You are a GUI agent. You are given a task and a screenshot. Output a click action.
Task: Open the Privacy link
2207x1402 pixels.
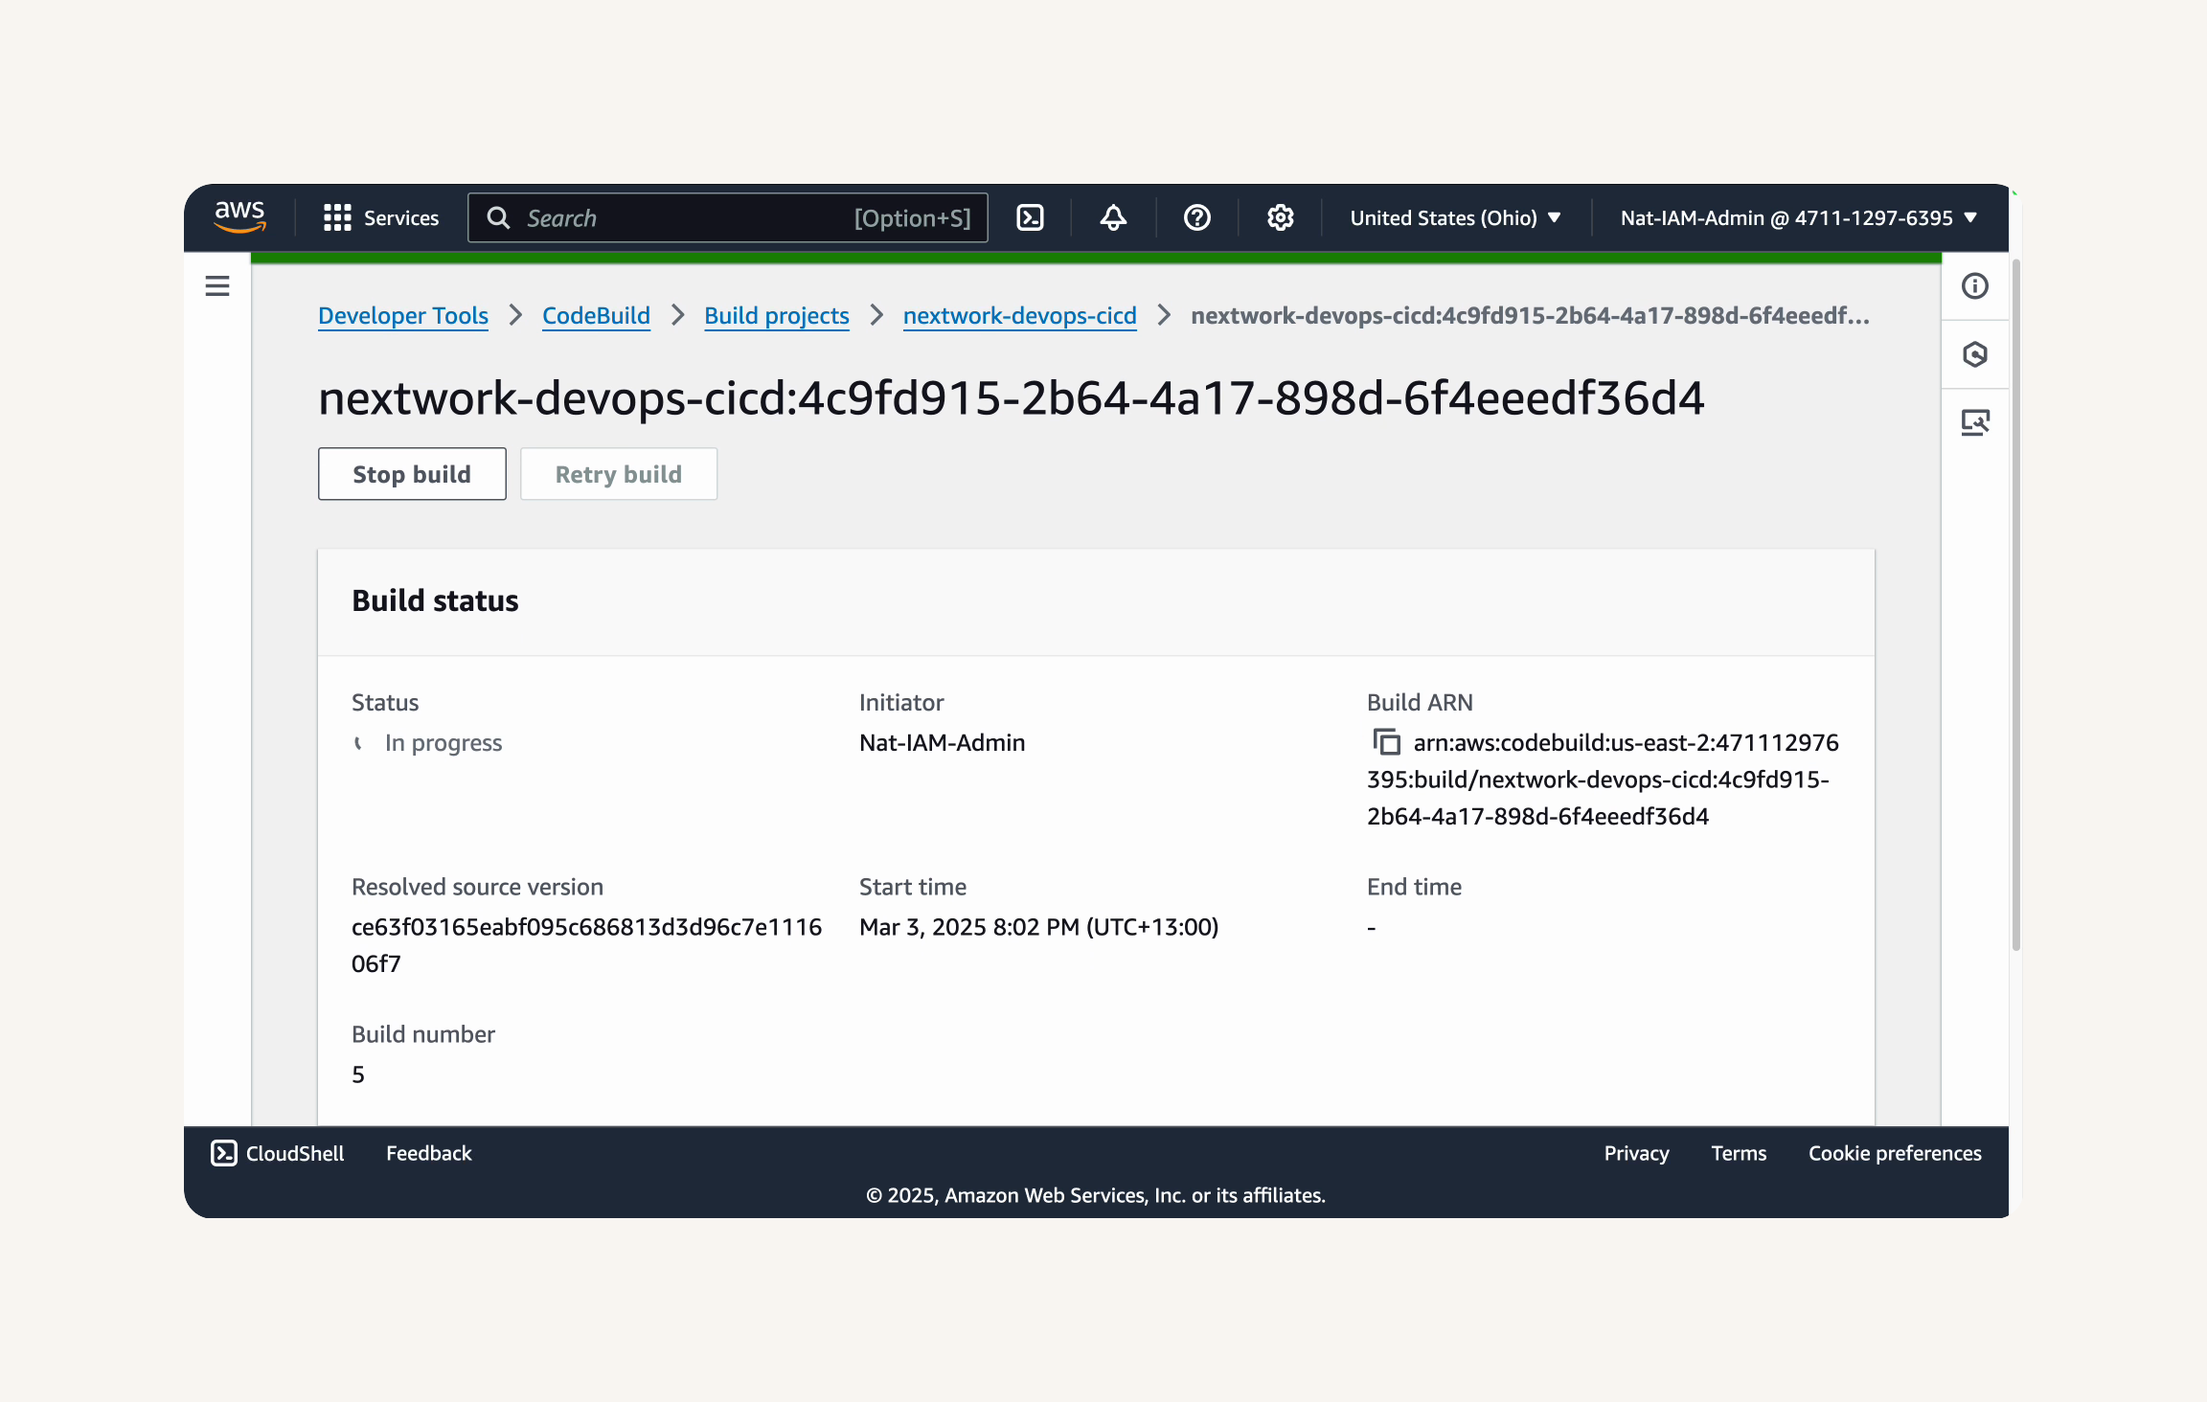pos(1636,1153)
